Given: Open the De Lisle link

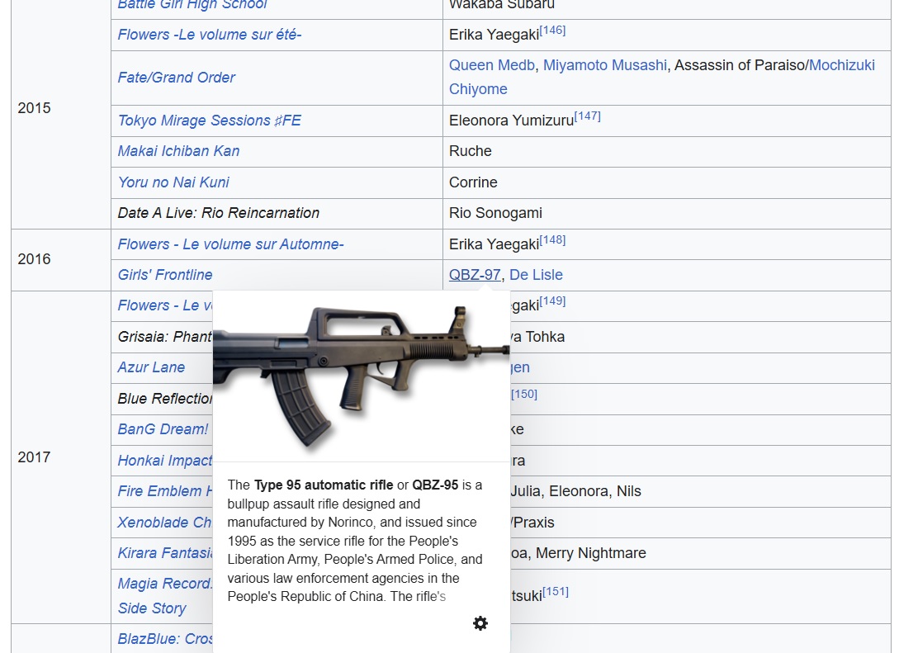Looking at the screenshot, I should (536, 275).
